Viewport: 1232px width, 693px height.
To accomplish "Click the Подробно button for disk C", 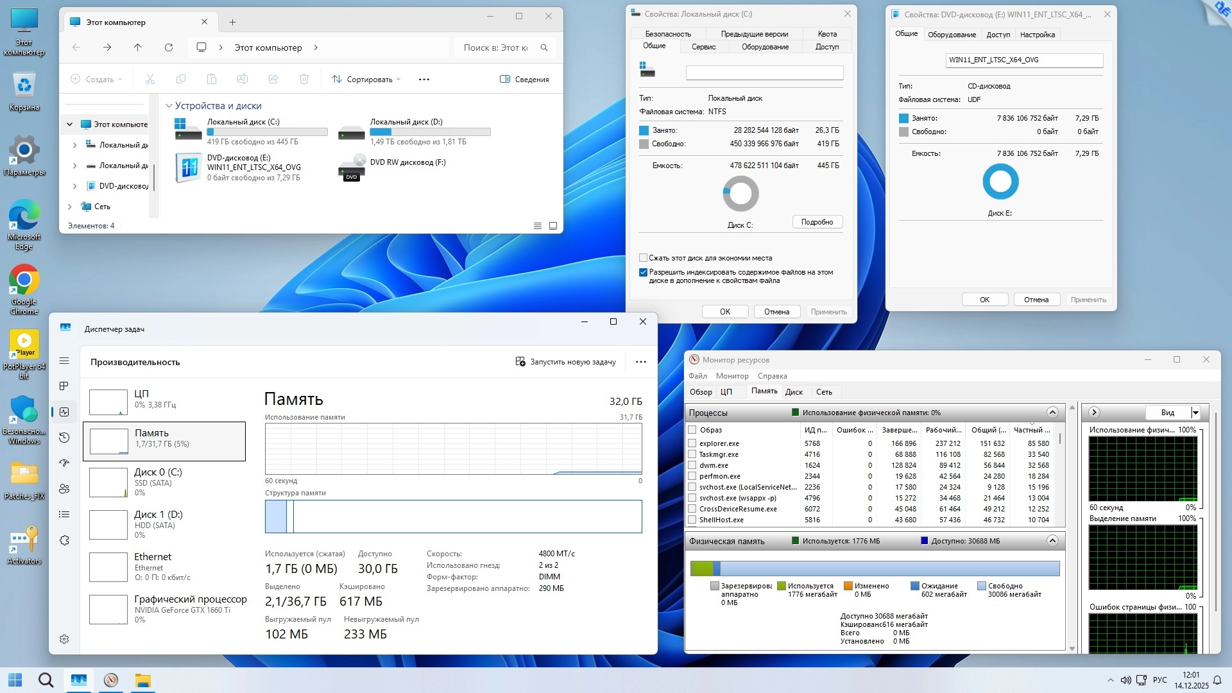I will (x=817, y=222).
